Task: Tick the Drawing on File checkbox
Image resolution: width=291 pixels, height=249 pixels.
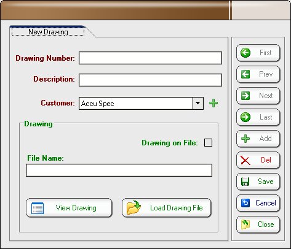Action: point(208,143)
